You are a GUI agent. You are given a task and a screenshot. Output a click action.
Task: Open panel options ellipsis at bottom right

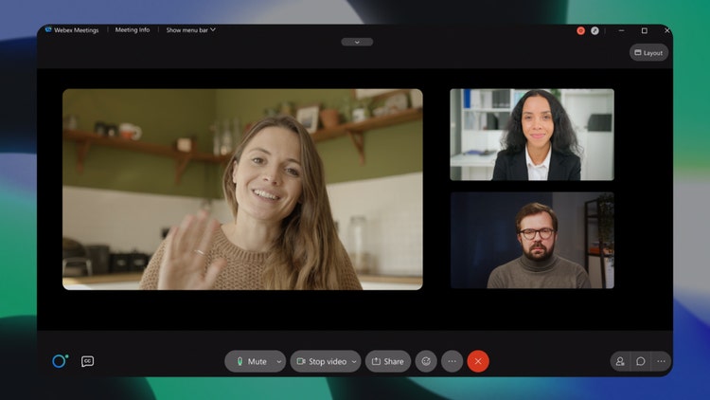click(661, 361)
